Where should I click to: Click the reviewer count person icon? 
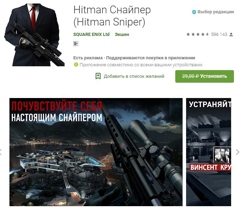pyautogui.click(x=231, y=35)
